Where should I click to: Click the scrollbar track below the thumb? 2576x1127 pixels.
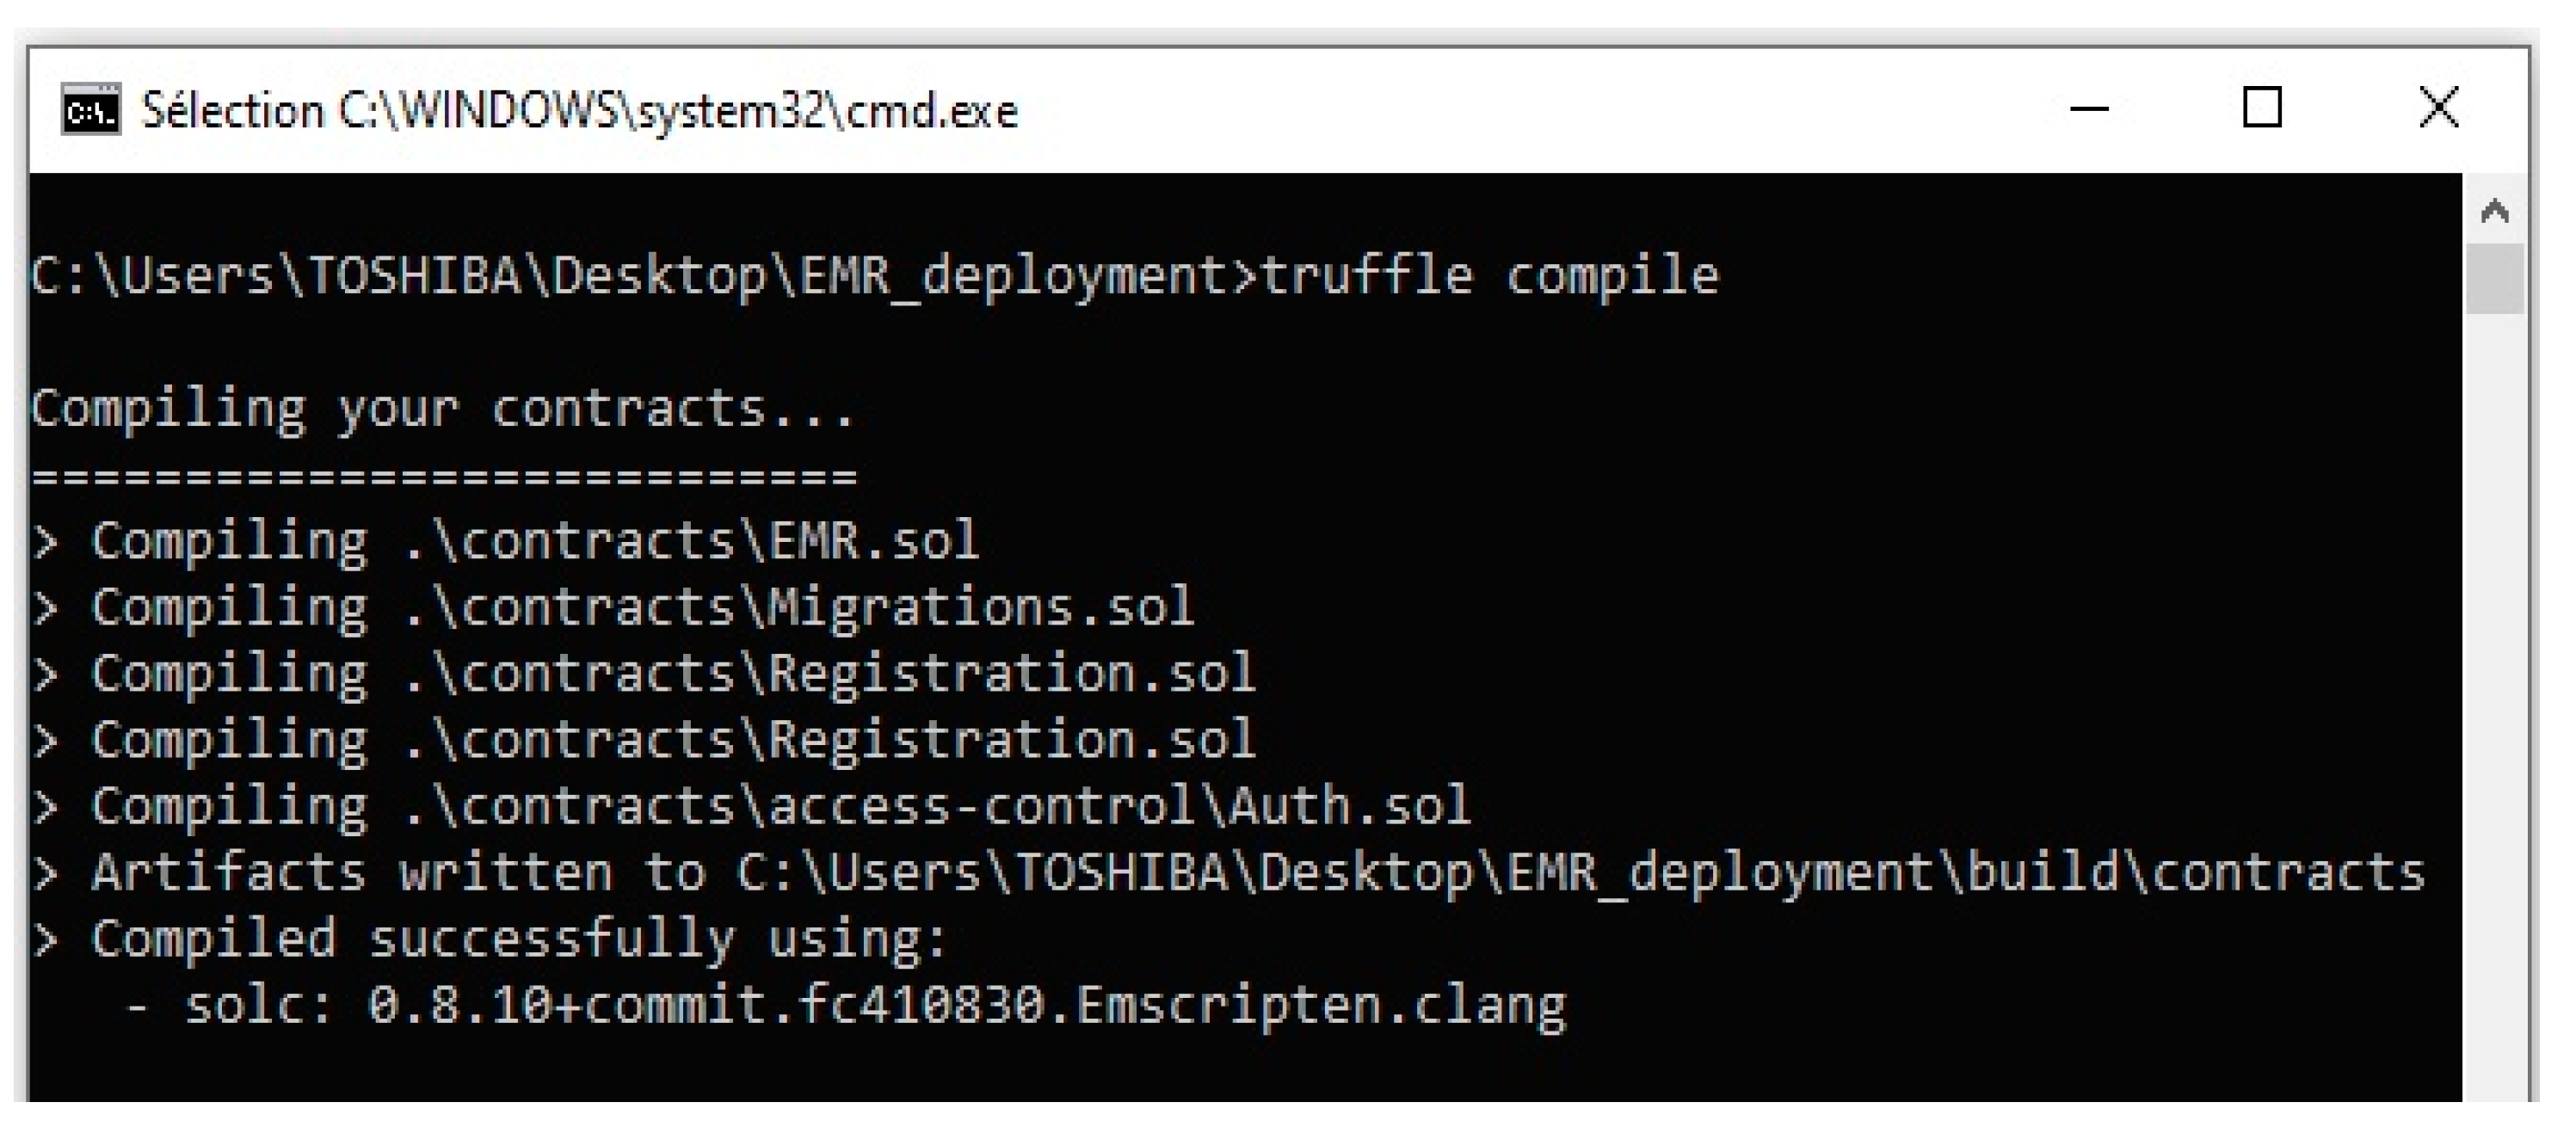[2495, 700]
